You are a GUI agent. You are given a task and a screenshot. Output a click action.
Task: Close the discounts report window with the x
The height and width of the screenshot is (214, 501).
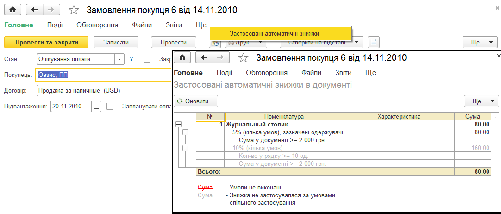tap(499, 56)
